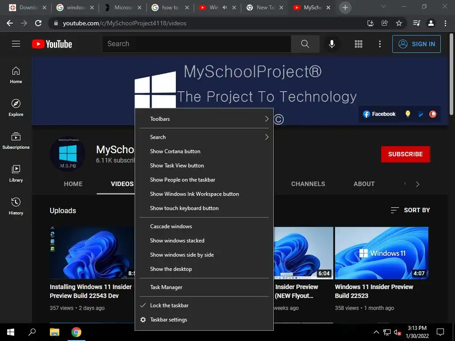Screen dimensions: 455x341
Task: Click the MySchoolProject channel avatar
Action: (x=68, y=154)
